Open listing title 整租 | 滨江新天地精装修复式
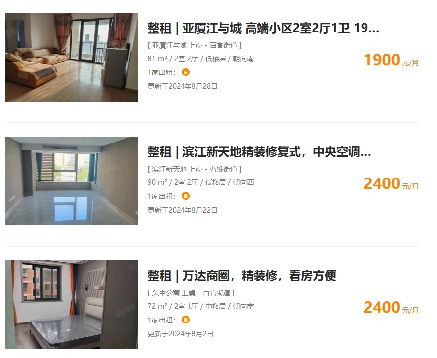 [x=259, y=152]
